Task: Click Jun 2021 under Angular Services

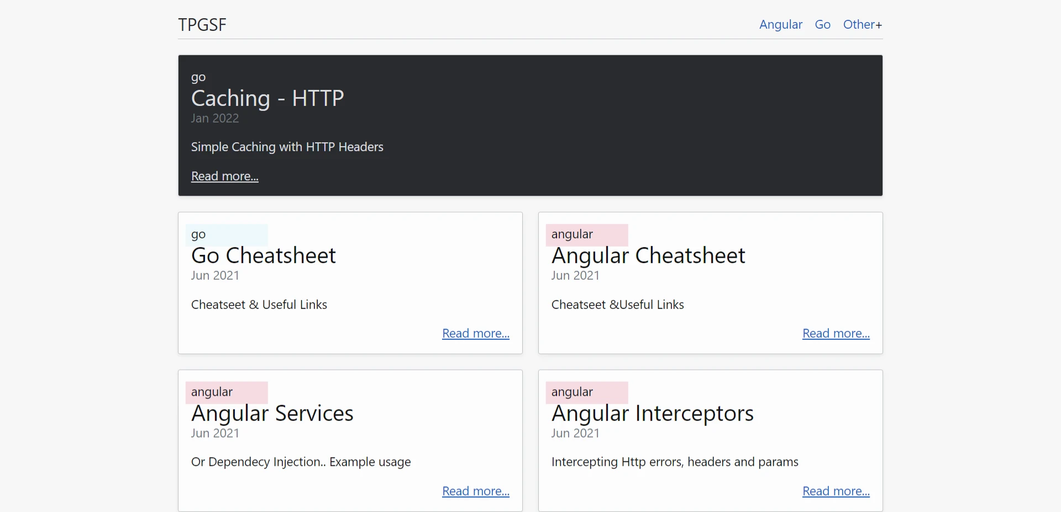Action: (215, 433)
